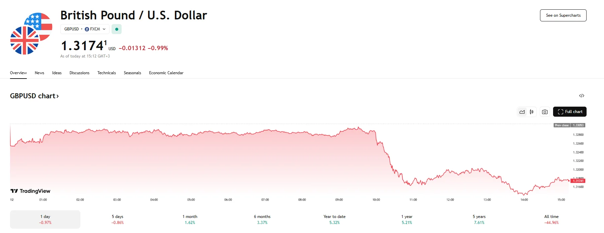The width and height of the screenshot is (604, 233).
Task: Select the 1 month time range
Action: tap(190, 219)
